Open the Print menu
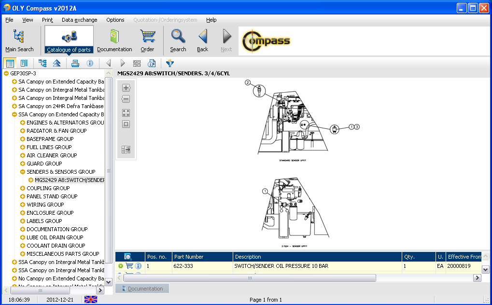The height and width of the screenshot is (305, 492). click(47, 20)
